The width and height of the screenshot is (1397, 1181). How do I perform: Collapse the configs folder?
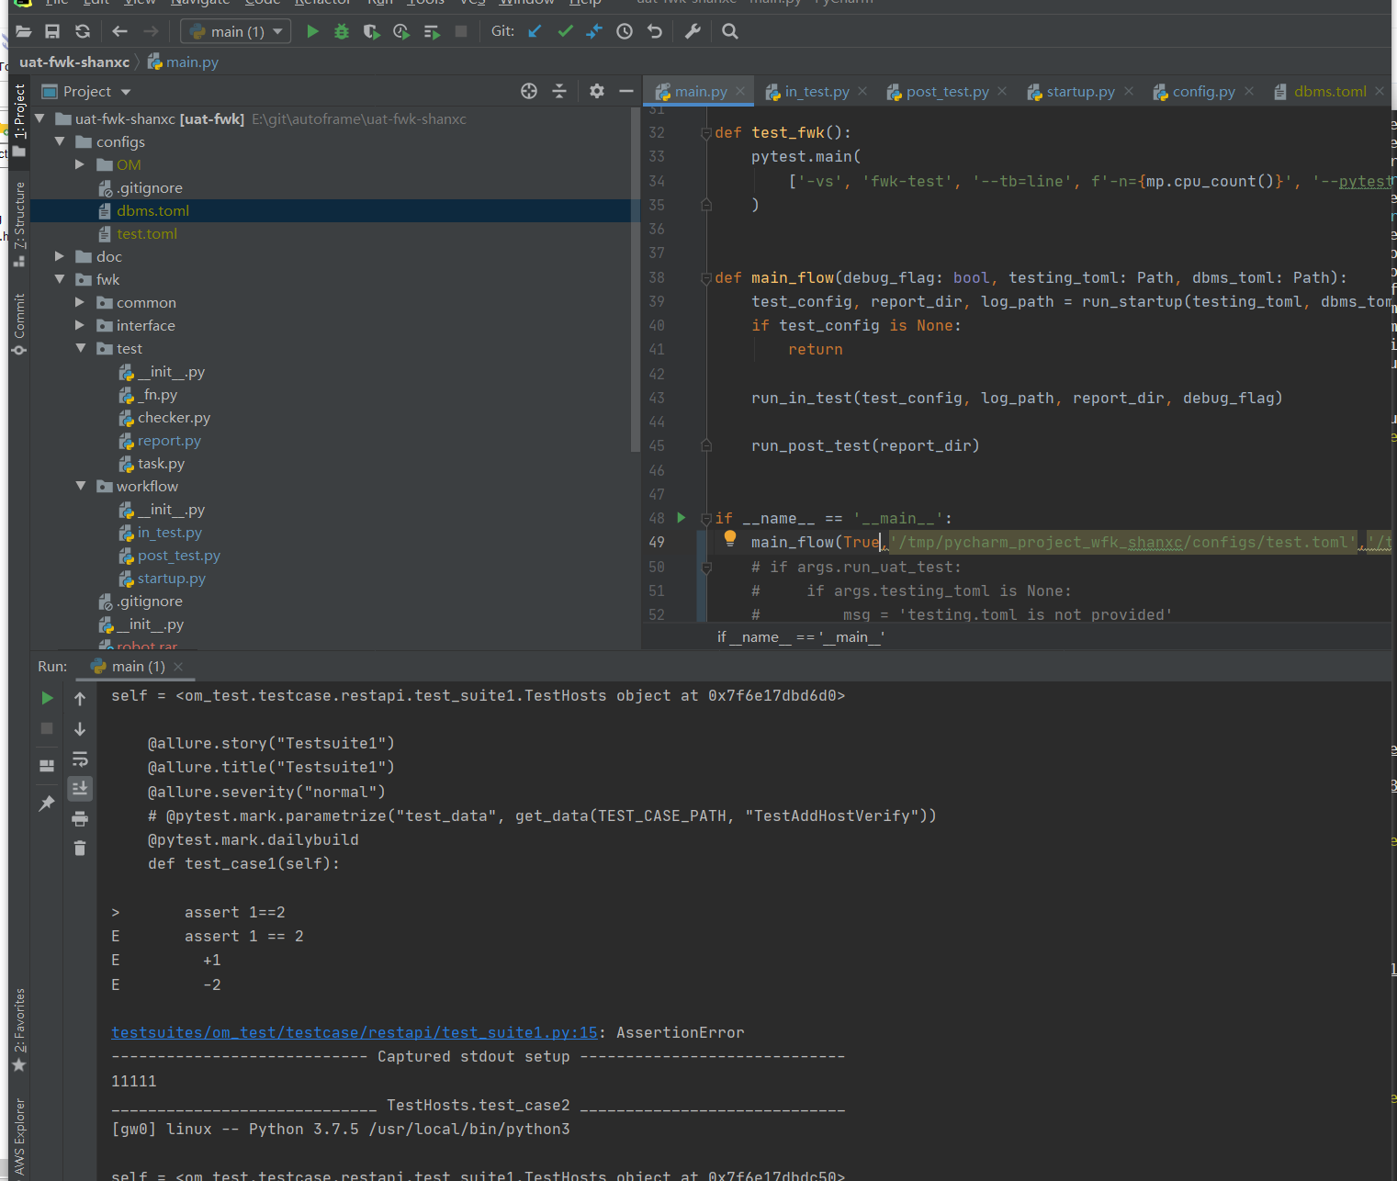pos(60,141)
